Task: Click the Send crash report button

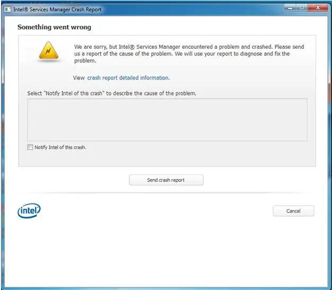Action: click(166, 180)
